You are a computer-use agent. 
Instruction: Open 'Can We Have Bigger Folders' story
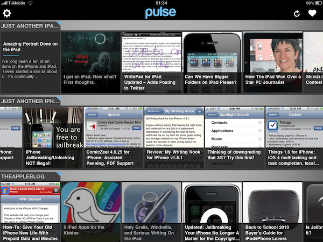click(x=212, y=62)
